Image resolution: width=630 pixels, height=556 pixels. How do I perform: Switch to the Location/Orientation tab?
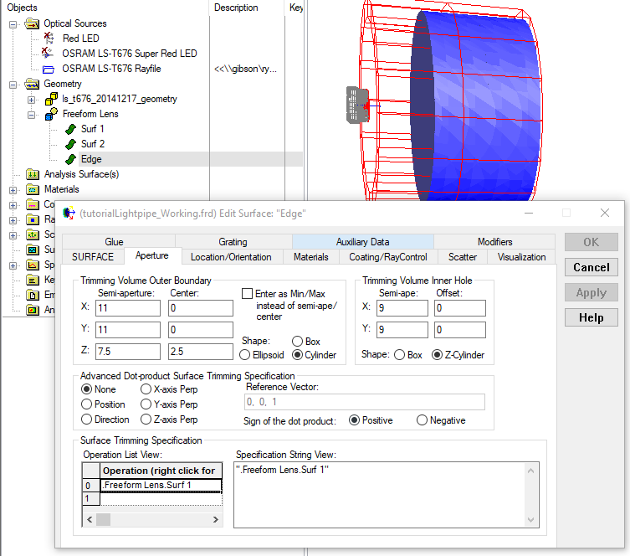(x=231, y=257)
